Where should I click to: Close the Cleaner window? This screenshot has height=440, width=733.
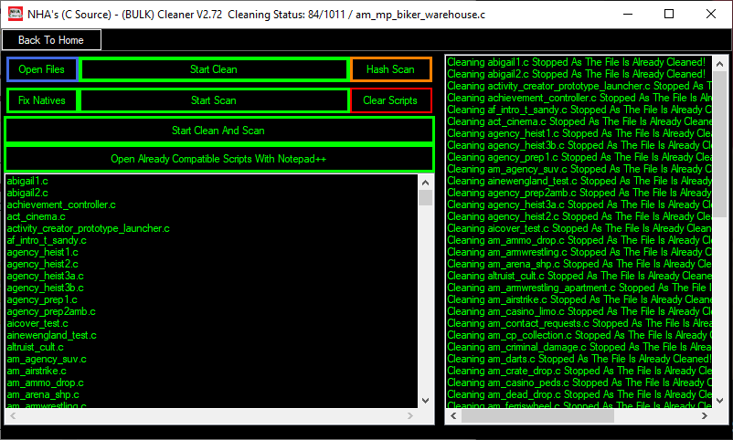coord(711,14)
